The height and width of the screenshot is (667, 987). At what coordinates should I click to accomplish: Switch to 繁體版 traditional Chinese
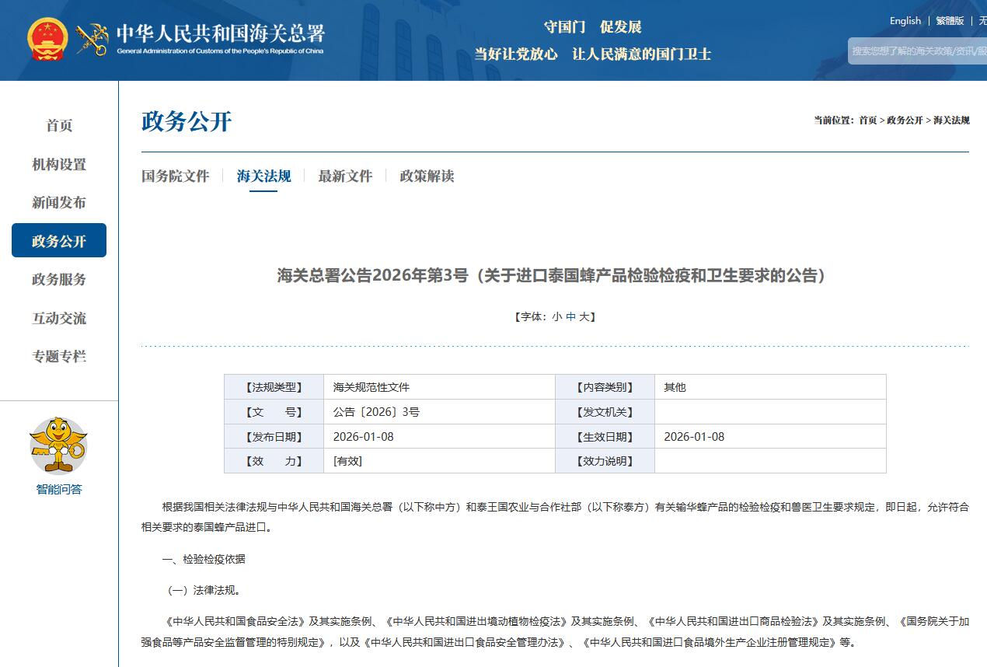pyautogui.click(x=950, y=21)
